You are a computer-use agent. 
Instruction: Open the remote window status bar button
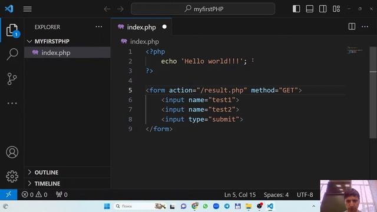click(x=9, y=194)
